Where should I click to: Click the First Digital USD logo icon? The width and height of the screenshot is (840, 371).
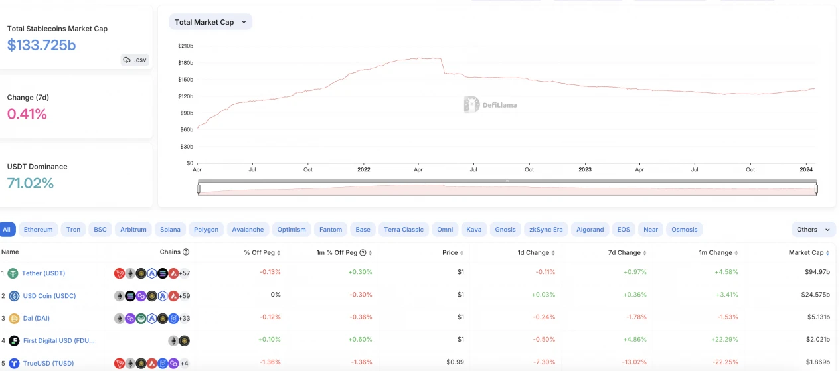coord(14,341)
